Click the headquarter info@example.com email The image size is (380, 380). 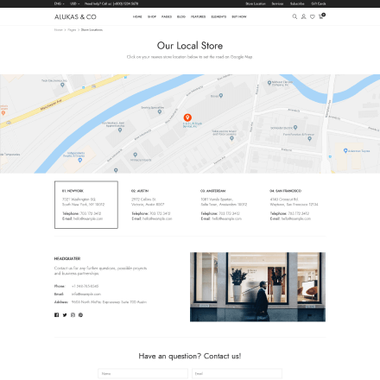coord(86,294)
